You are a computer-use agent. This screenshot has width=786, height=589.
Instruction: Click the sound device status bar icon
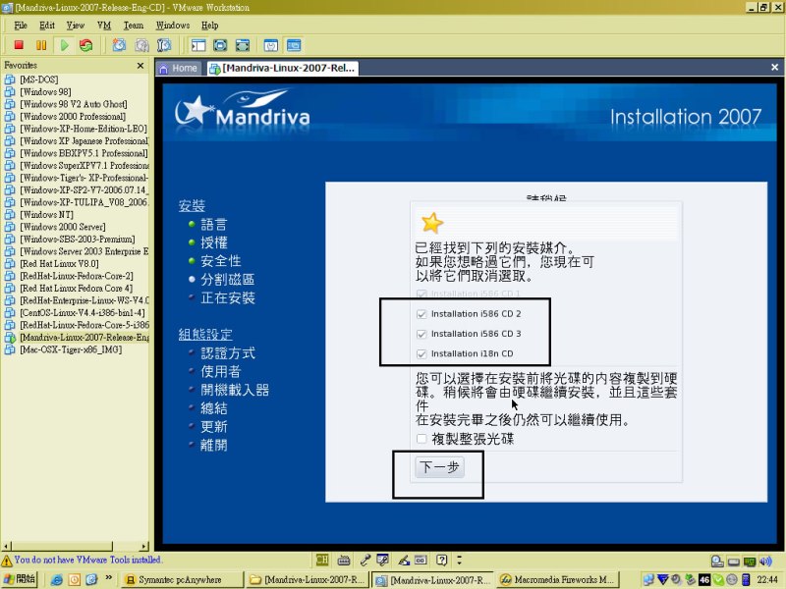(x=765, y=562)
